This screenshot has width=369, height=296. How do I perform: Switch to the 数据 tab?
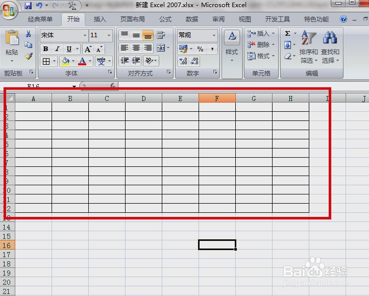click(x=192, y=19)
